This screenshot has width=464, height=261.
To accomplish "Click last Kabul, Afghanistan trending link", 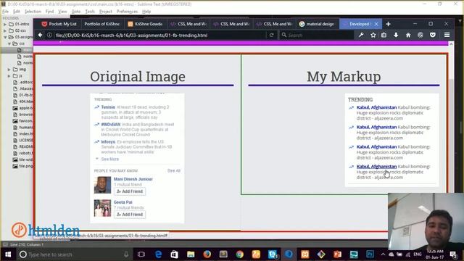I will 376,167.
